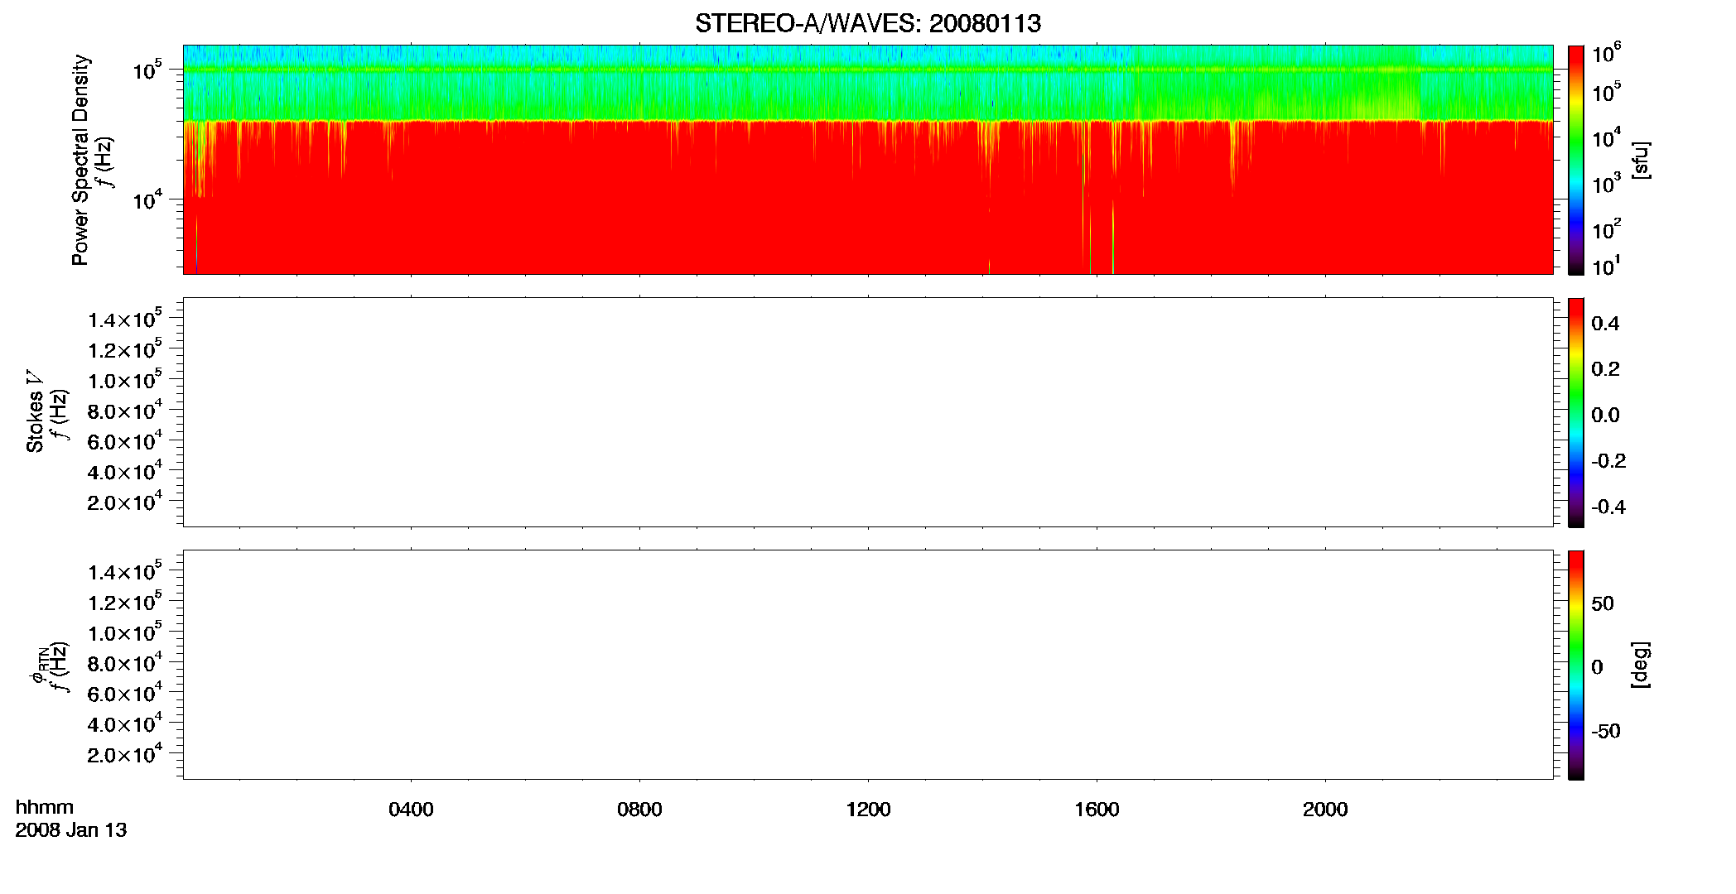Click the Stokes V axis label
Screen dimensions: 1736x894
[x=35, y=411]
